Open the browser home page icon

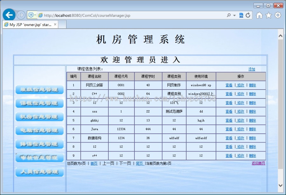tap(259, 15)
